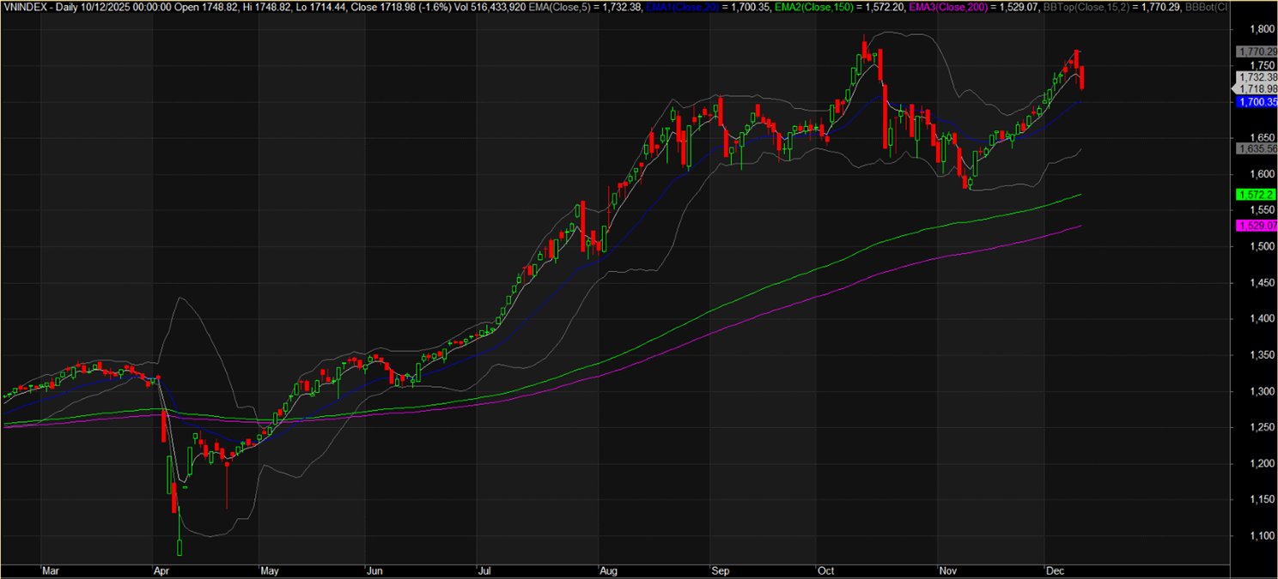
Task: Click the VNINDEX chart title label
Action: pos(27,7)
